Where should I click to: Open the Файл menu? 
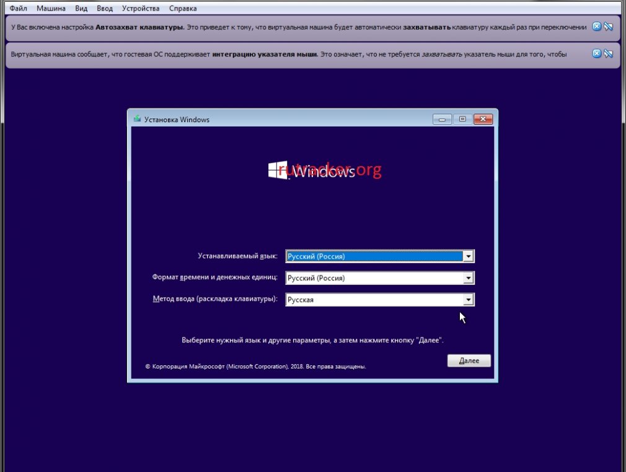coord(18,9)
